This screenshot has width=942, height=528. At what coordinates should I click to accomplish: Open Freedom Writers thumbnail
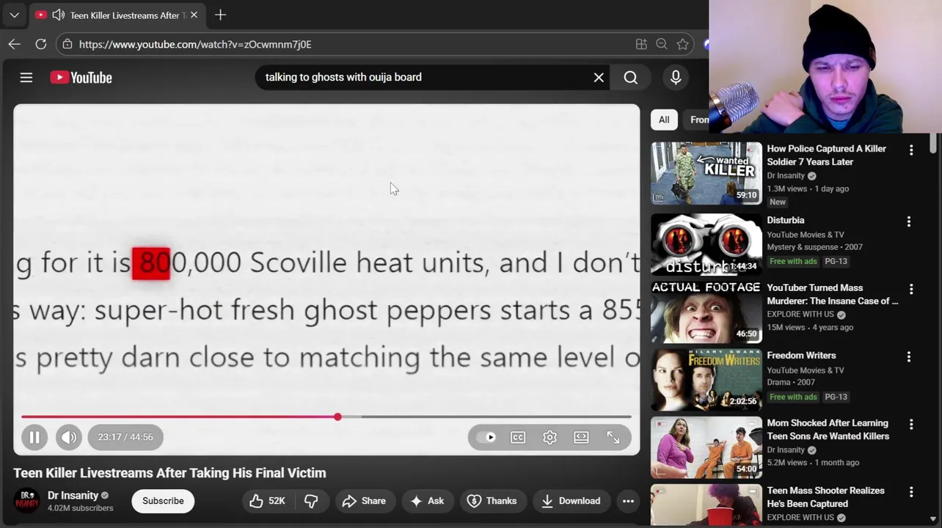pos(706,380)
